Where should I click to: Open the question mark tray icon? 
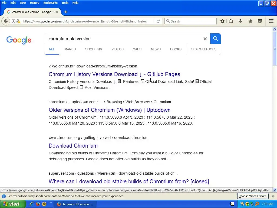[x=232, y=204]
